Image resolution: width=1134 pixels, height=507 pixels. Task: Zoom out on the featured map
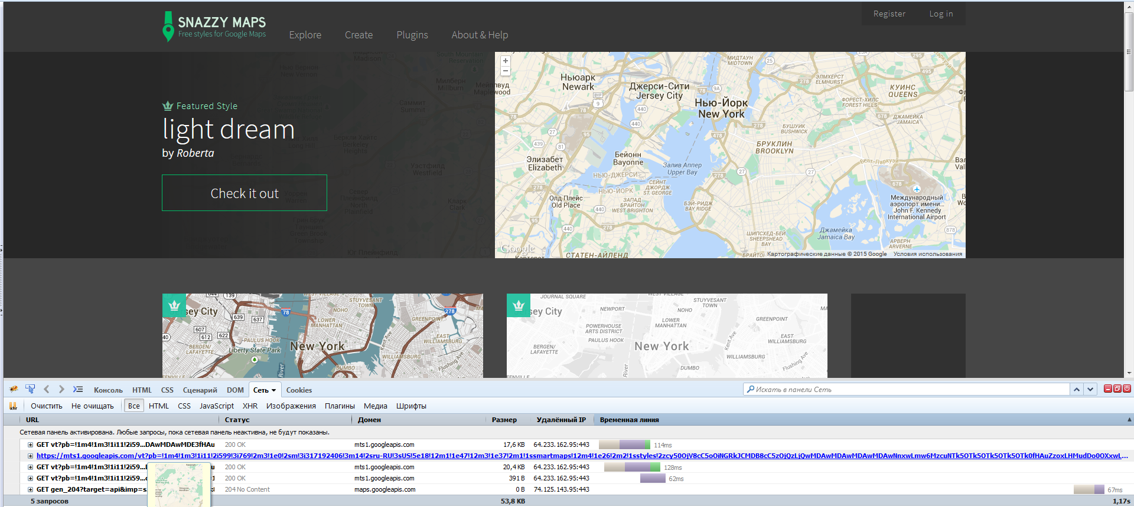point(506,71)
